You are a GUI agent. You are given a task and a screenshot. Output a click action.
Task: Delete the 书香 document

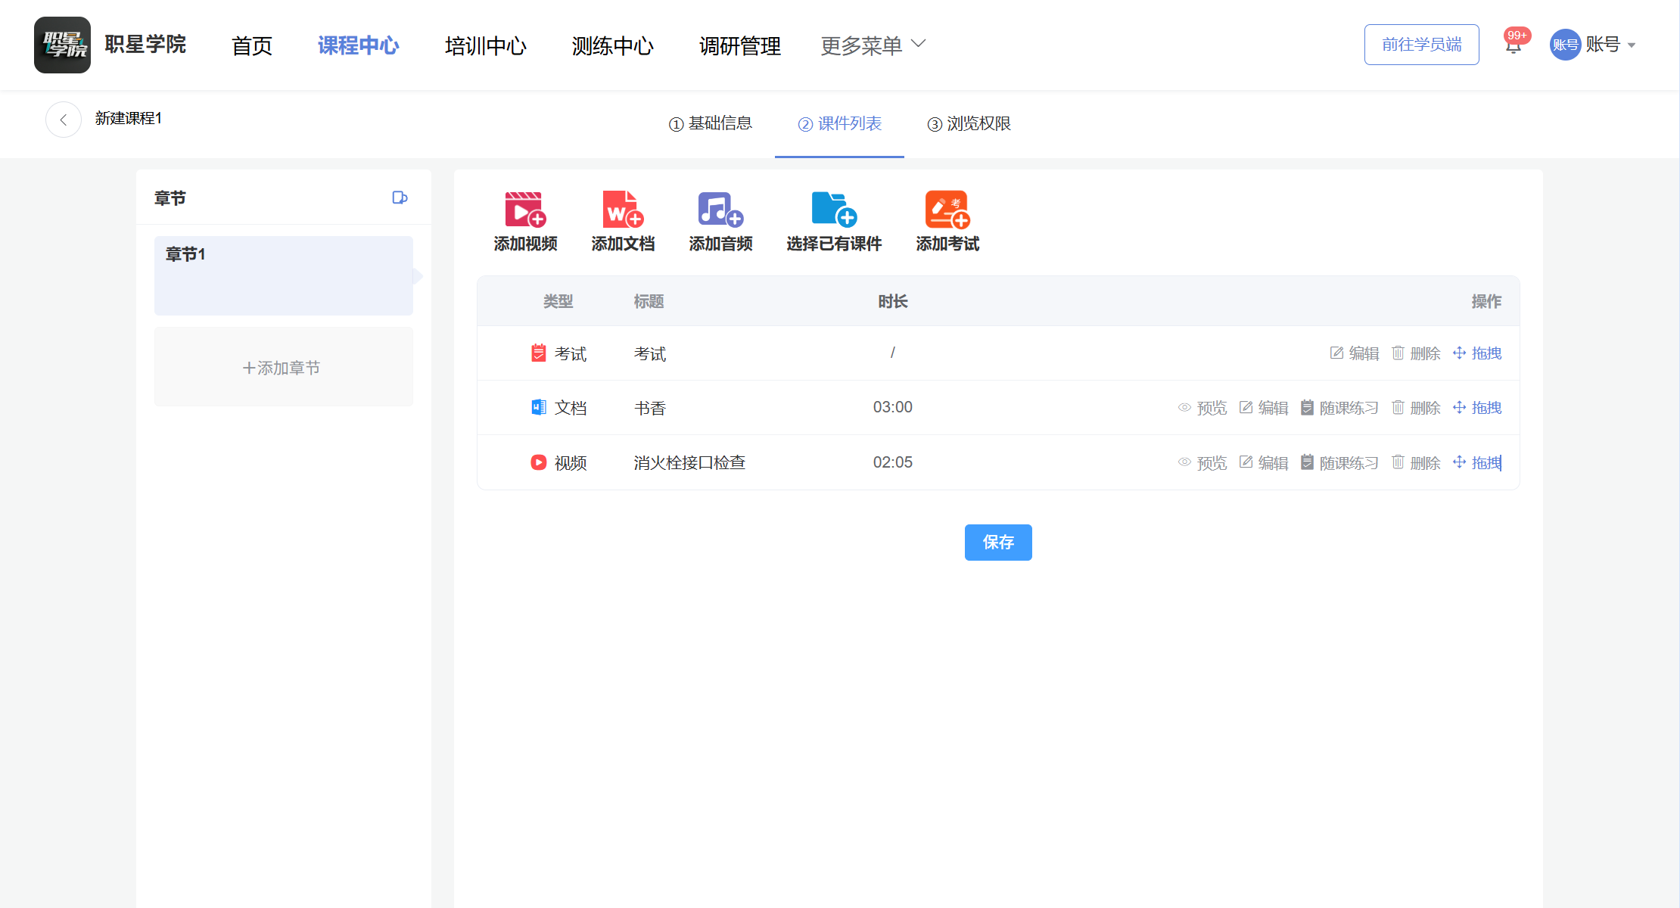(1416, 408)
